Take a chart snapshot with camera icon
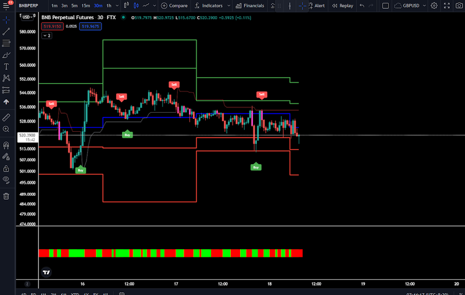 (459, 6)
